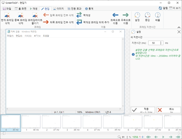Click the play button in status bar
This screenshot has width=182, height=139.
click(163, 137)
